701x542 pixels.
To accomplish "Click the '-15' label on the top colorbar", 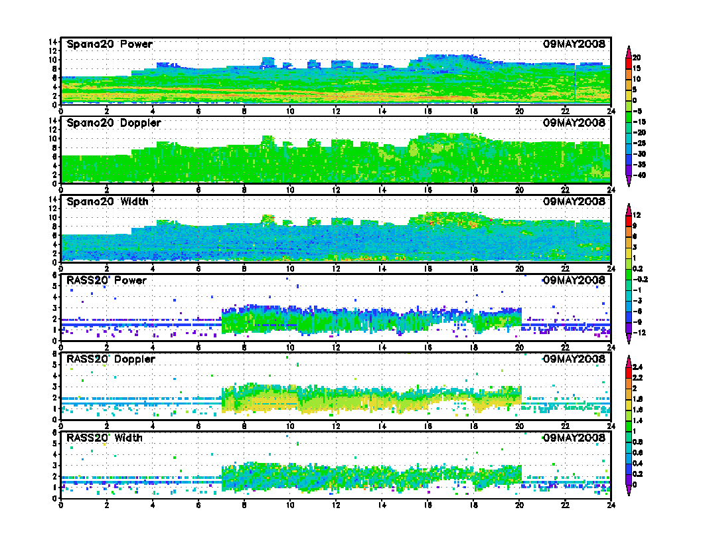I will pos(639,122).
